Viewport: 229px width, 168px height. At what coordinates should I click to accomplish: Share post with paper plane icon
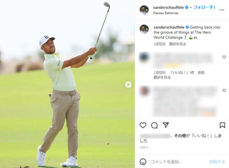click(165, 125)
